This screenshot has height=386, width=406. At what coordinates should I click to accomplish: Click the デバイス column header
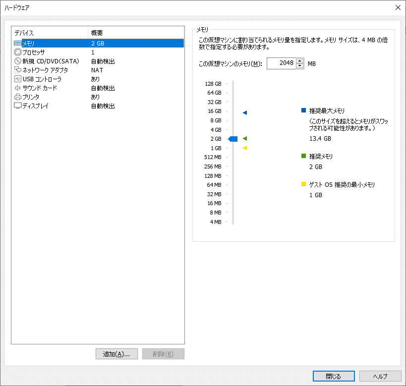tap(50, 33)
